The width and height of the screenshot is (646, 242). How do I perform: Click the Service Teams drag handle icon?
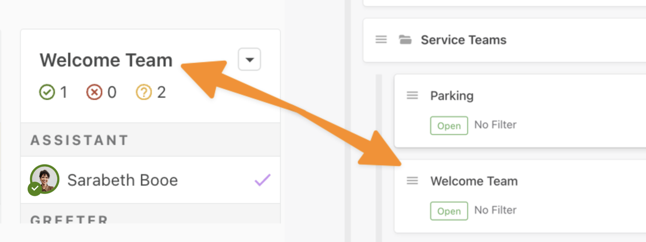[x=381, y=39]
